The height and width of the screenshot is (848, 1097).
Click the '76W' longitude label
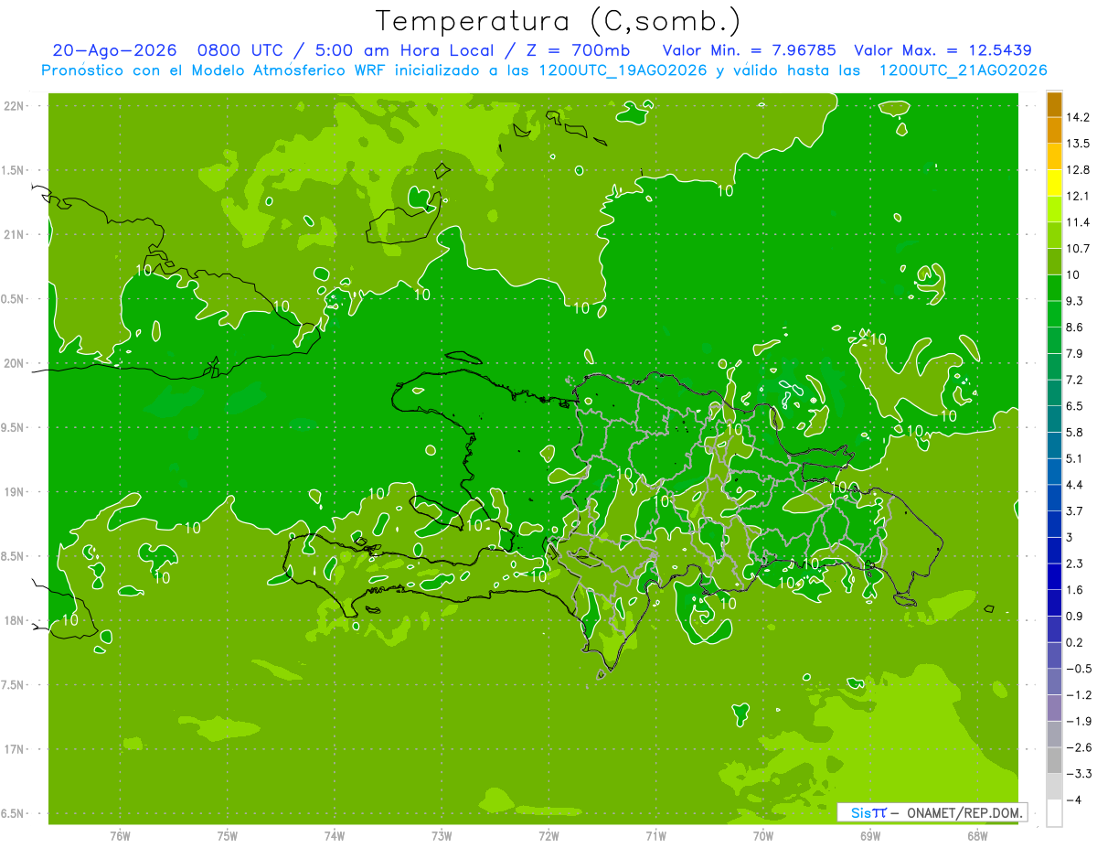click(120, 836)
